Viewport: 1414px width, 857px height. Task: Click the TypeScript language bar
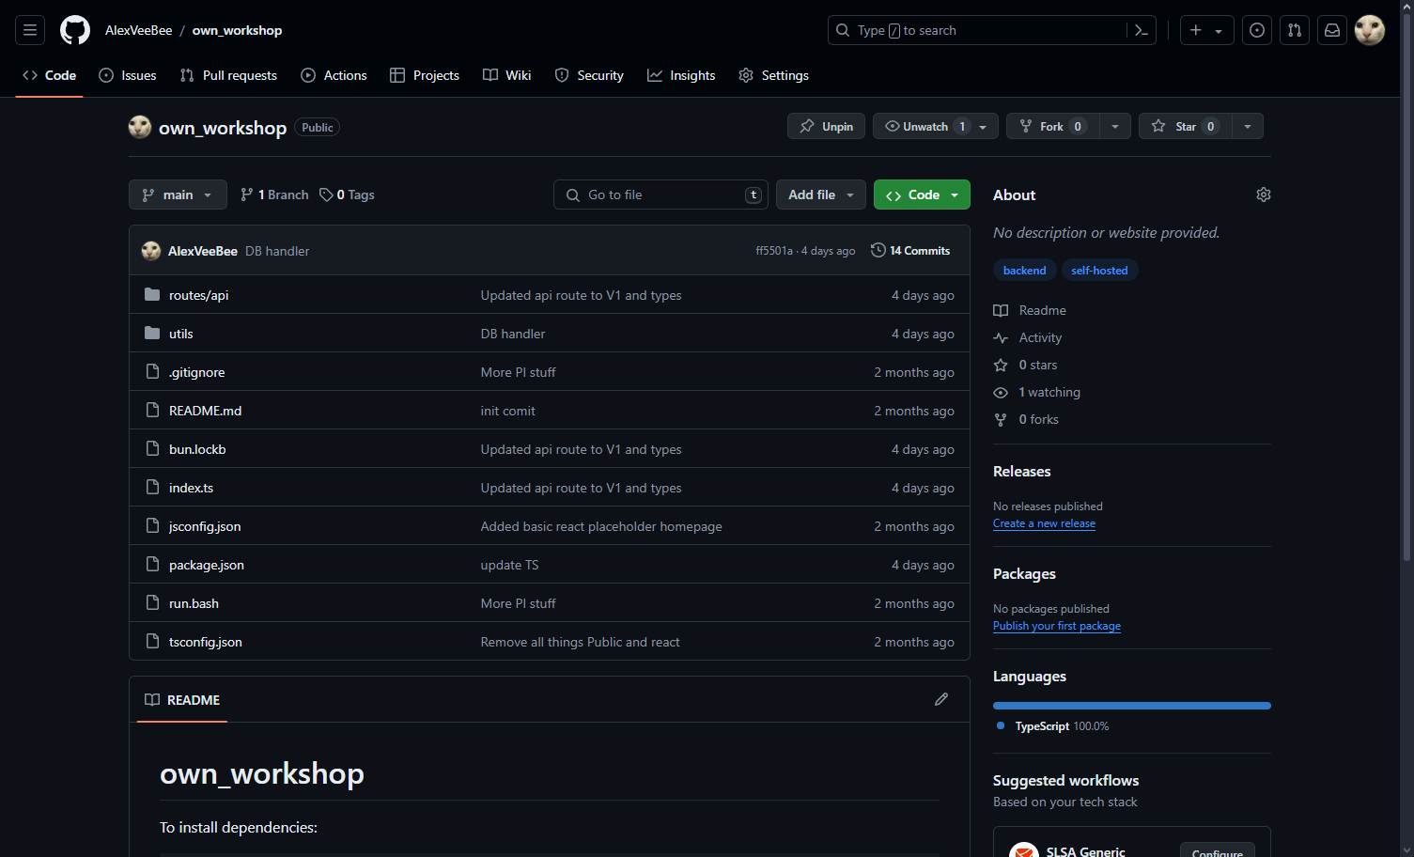[x=1132, y=706]
